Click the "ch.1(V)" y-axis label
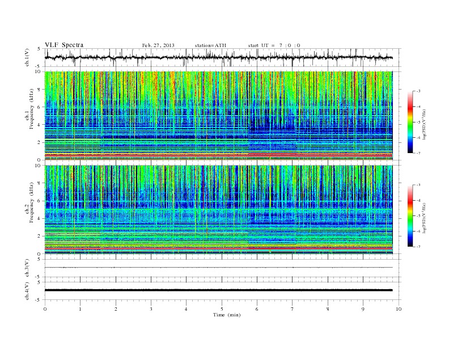The width and height of the screenshot is (449, 347). pyautogui.click(x=27, y=57)
